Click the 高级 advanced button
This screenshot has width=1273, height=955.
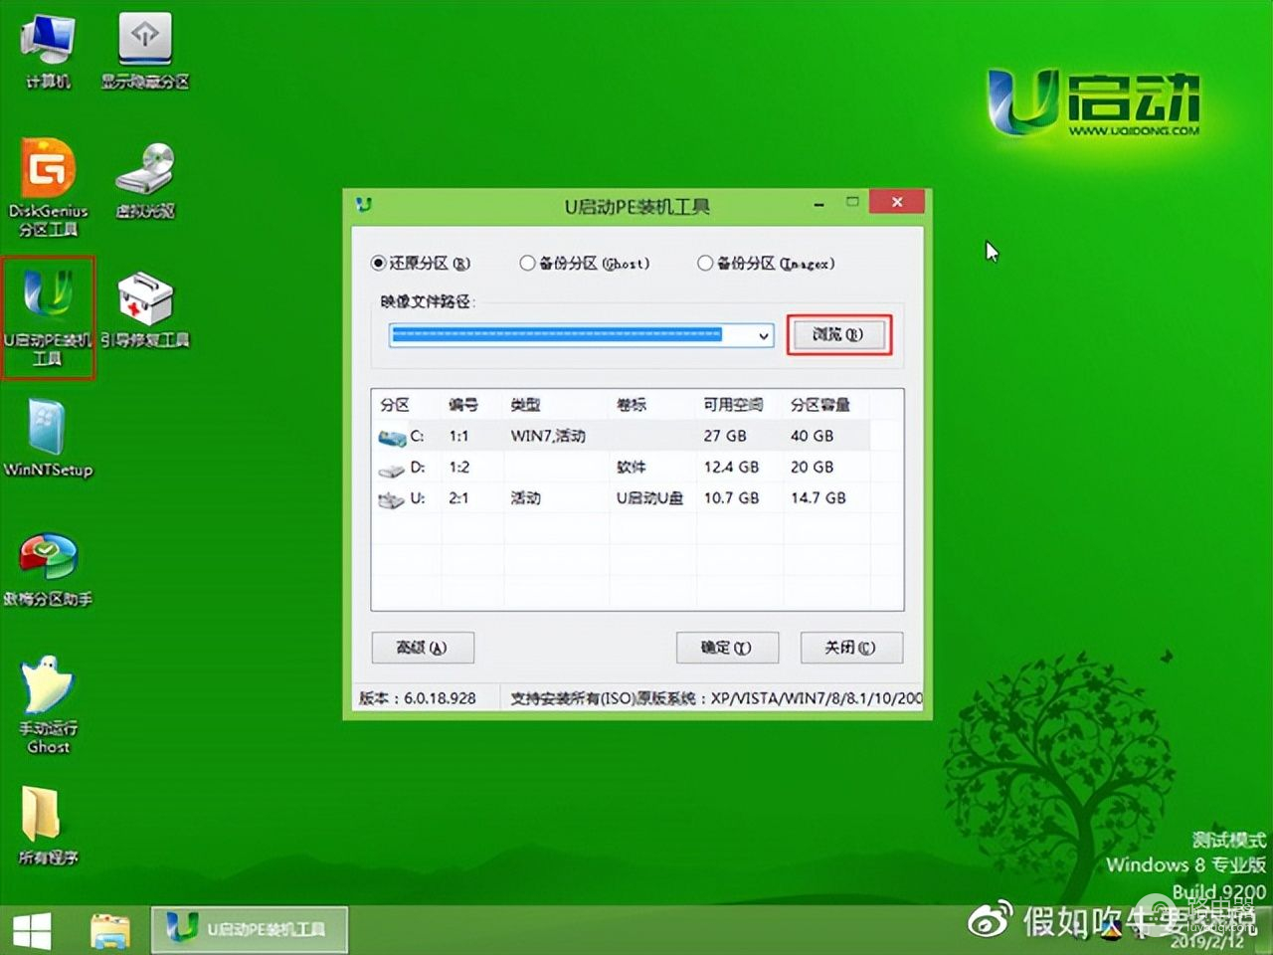click(x=422, y=648)
